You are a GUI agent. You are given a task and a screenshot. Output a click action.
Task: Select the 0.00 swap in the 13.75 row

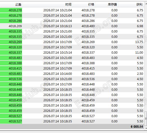click(114, 42)
